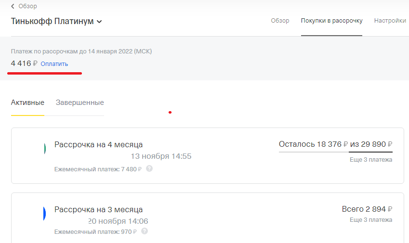Click Ежемесячный платеж: 970 ₽ text
The height and width of the screenshot is (243, 409).
click(95, 232)
